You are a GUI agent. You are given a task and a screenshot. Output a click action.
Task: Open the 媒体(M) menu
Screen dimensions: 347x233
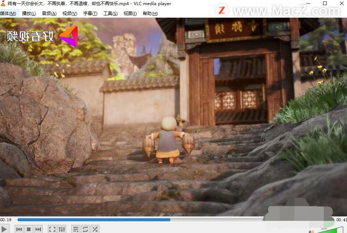point(8,14)
